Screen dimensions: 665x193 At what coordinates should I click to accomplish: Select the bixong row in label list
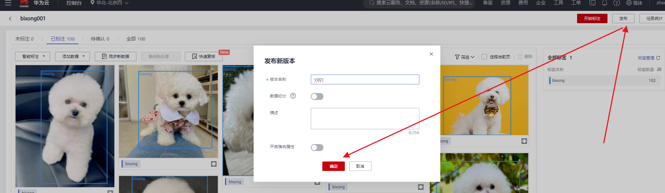[x=604, y=80]
